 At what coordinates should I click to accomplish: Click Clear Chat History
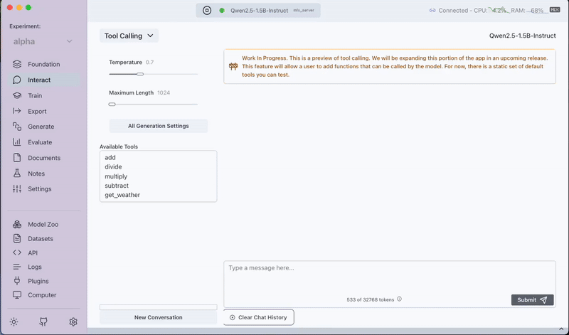tap(258, 317)
